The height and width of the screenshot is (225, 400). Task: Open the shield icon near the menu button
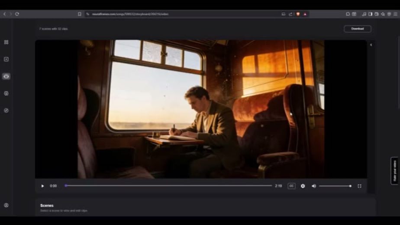point(389,14)
